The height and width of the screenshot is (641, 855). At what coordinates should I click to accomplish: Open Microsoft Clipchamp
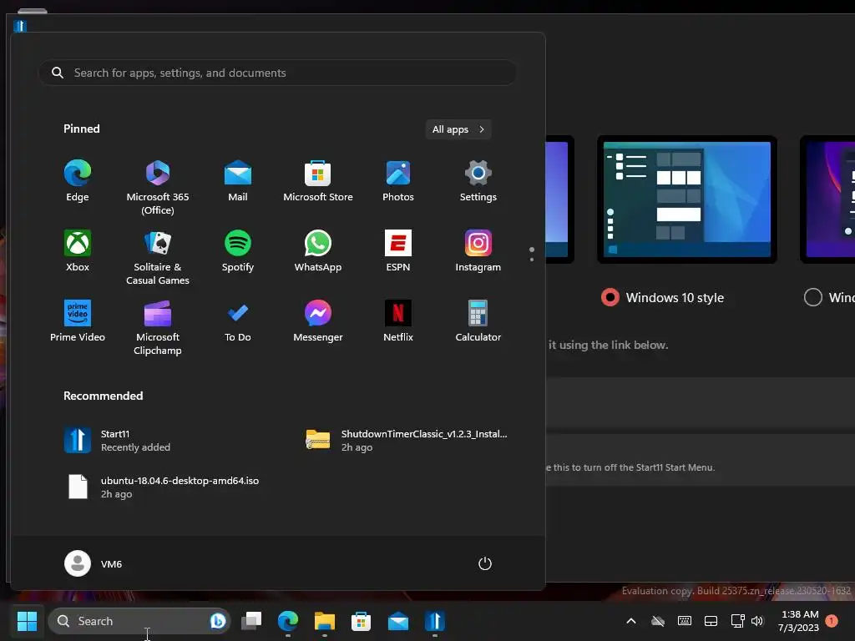click(158, 327)
